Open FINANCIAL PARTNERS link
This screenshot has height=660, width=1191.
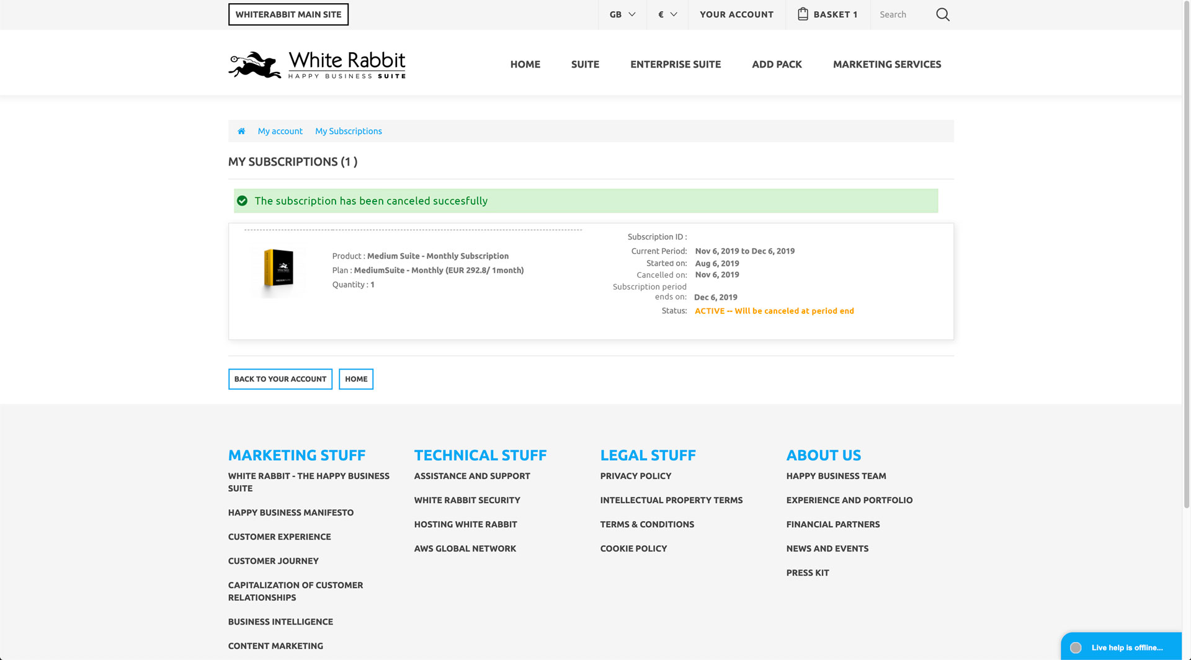(x=833, y=524)
